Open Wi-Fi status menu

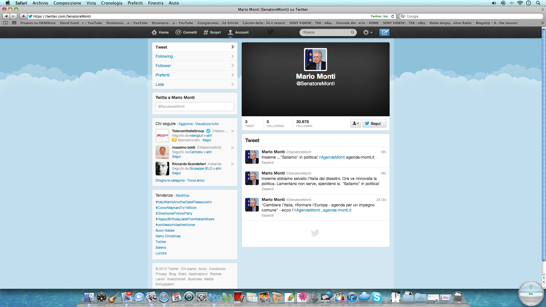(520, 3)
